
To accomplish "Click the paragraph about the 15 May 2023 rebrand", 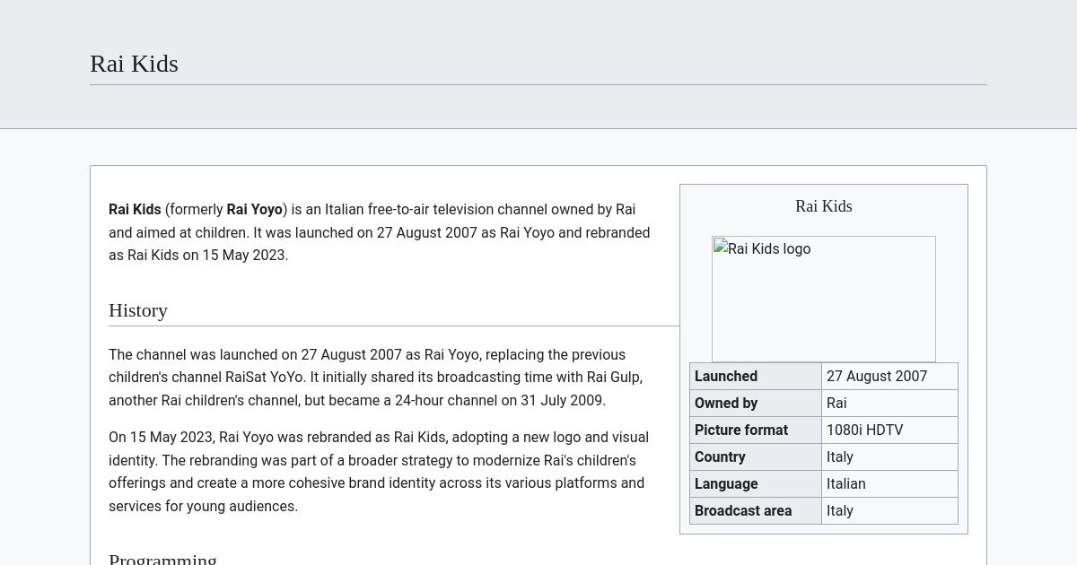I will pos(379,472).
